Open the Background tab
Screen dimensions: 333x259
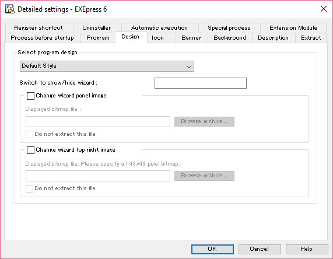(230, 38)
